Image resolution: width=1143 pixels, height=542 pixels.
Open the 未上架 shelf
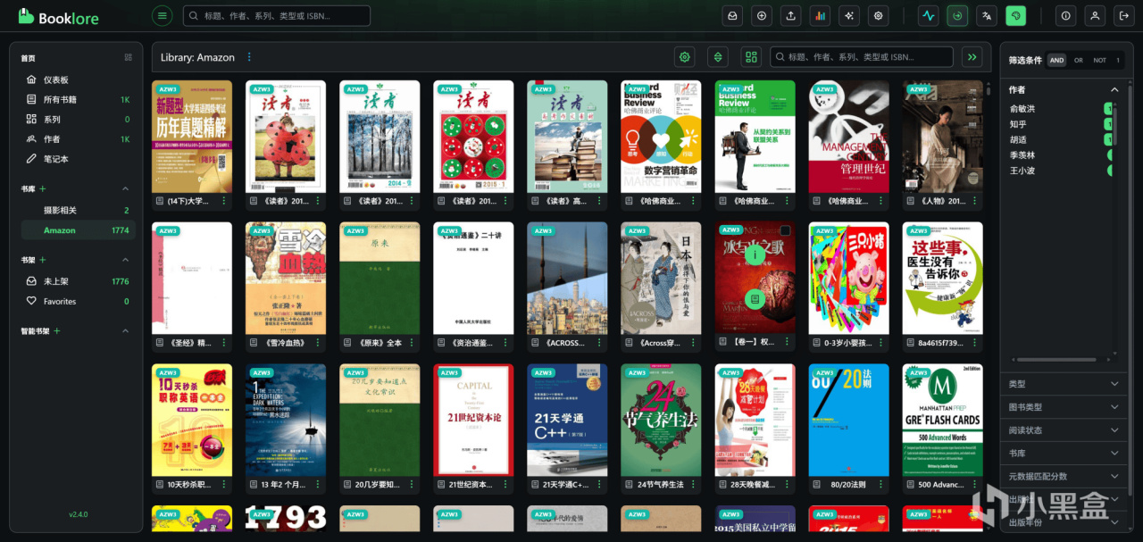click(x=79, y=281)
